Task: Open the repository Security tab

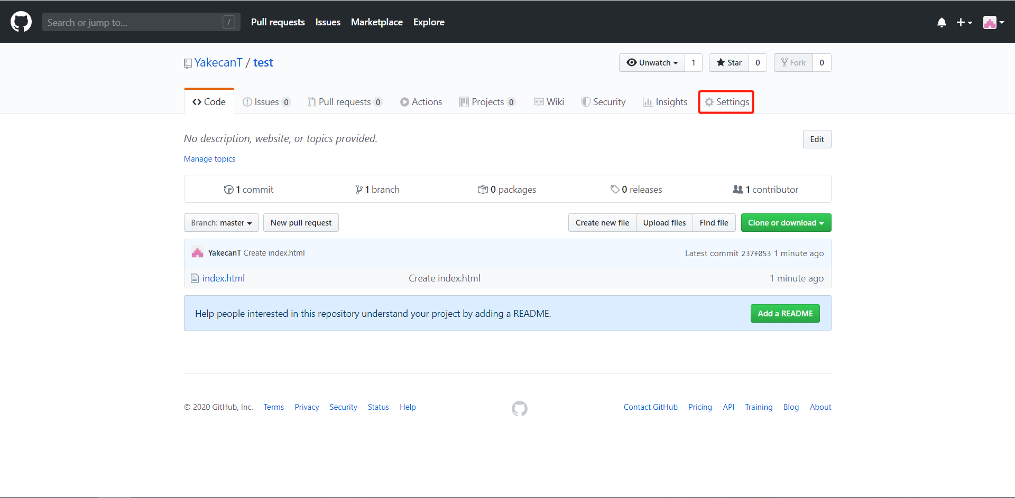Action: coord(603,102)
